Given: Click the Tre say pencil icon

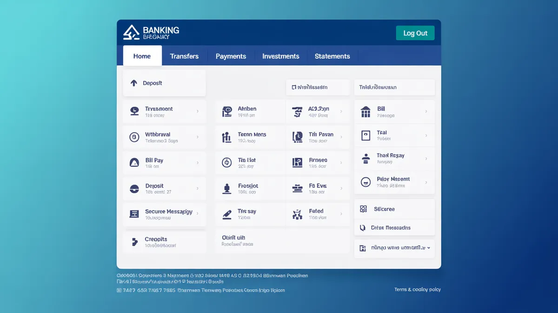Looking at the screenshot, I should click(x=226, y=214).
